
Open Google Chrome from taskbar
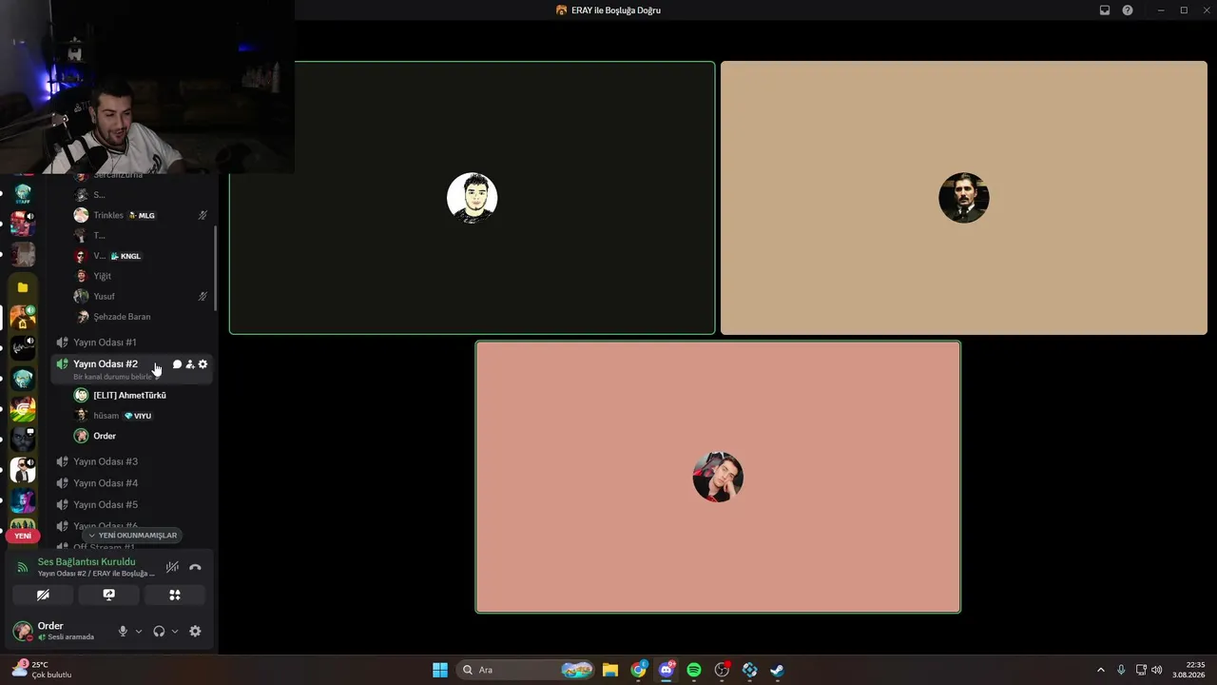coord(638,670)
